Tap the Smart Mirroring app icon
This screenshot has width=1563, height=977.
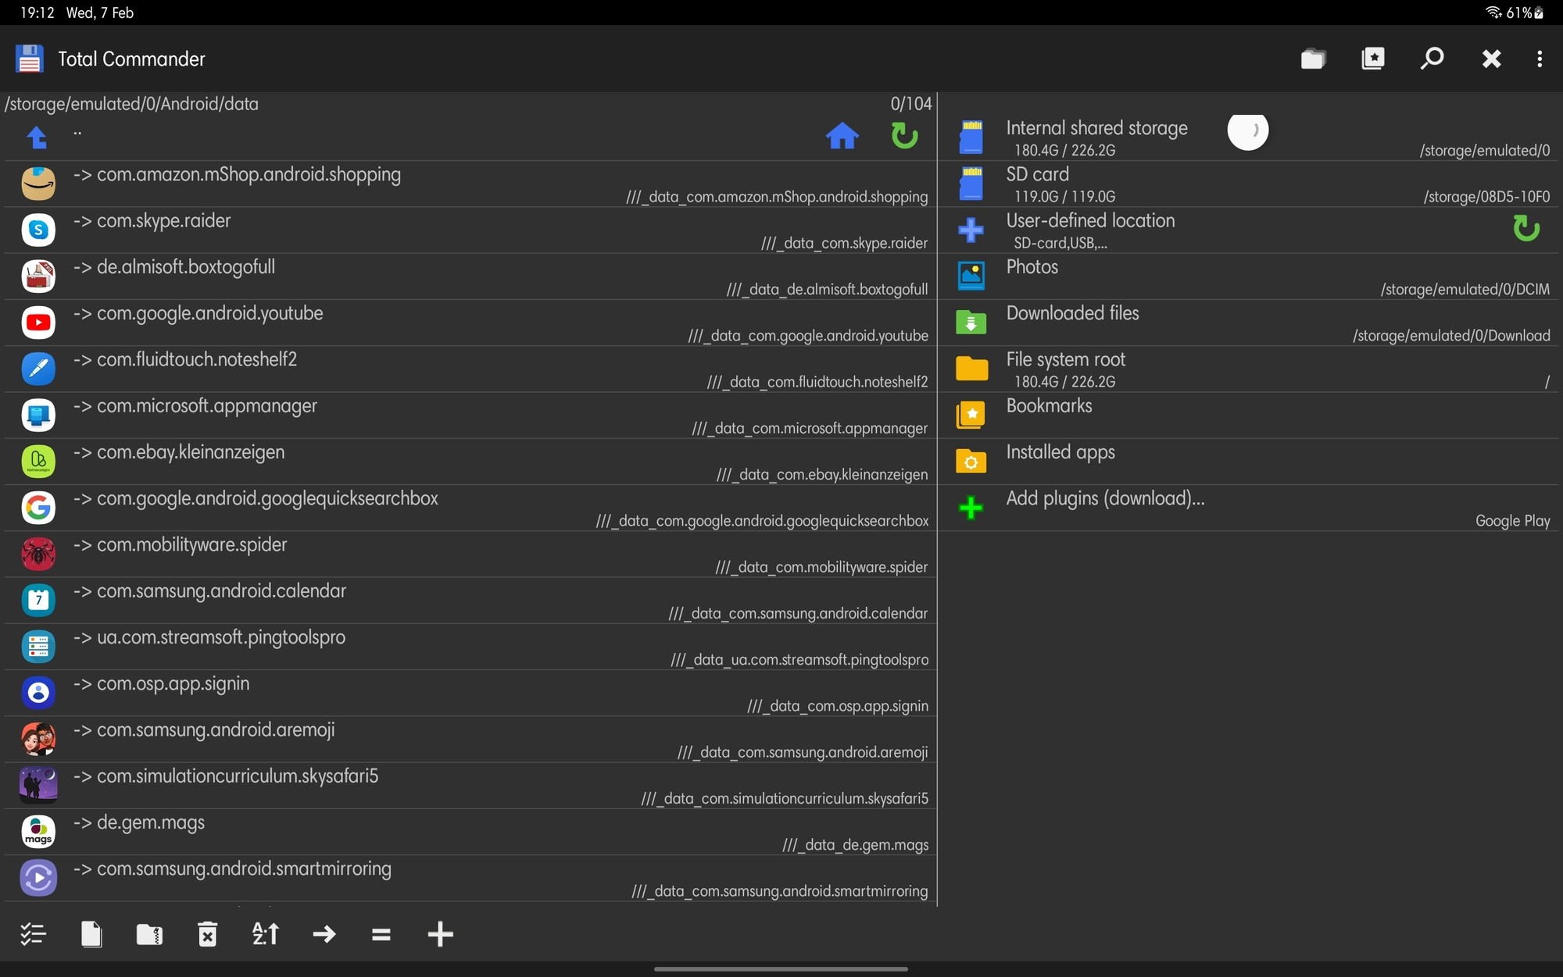click(x=38, y=878)
